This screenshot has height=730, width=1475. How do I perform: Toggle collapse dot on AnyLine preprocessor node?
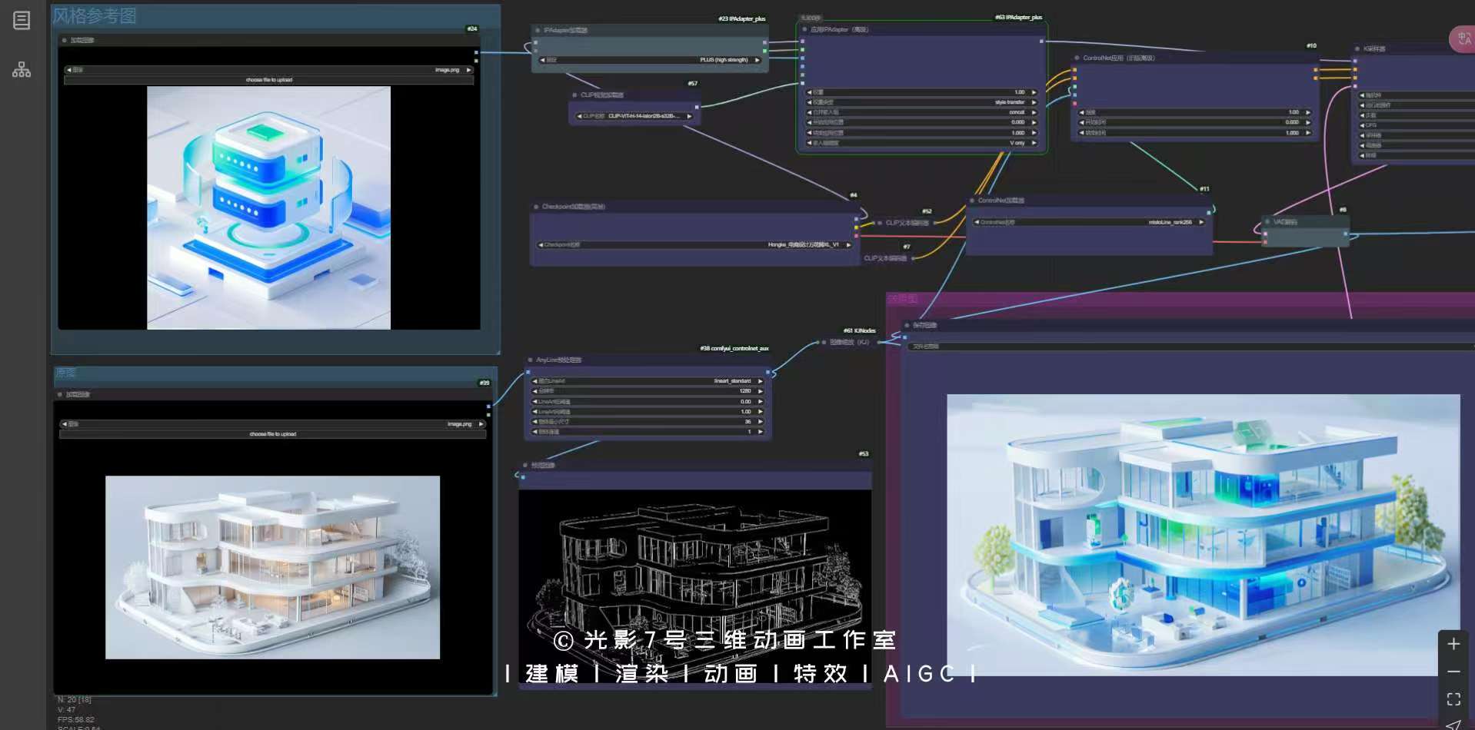pyautogui.click(x=530, y=360)
